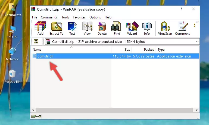Open the Help menu
Image resolution: width=209 pixels, height=125 pixels.
coord(108,17)
